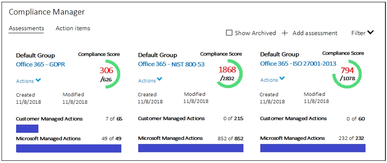387x163 pixels.
Task: Click the chevron icon next to Filter
Action: [x=370, y=32]
